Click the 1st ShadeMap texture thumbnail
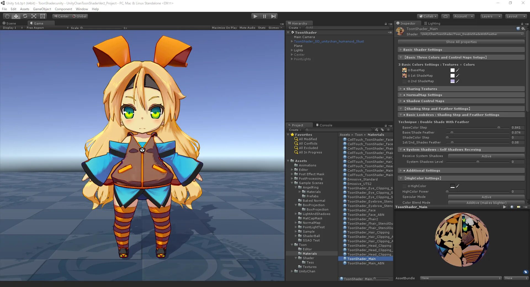 [x=404, y=76]
